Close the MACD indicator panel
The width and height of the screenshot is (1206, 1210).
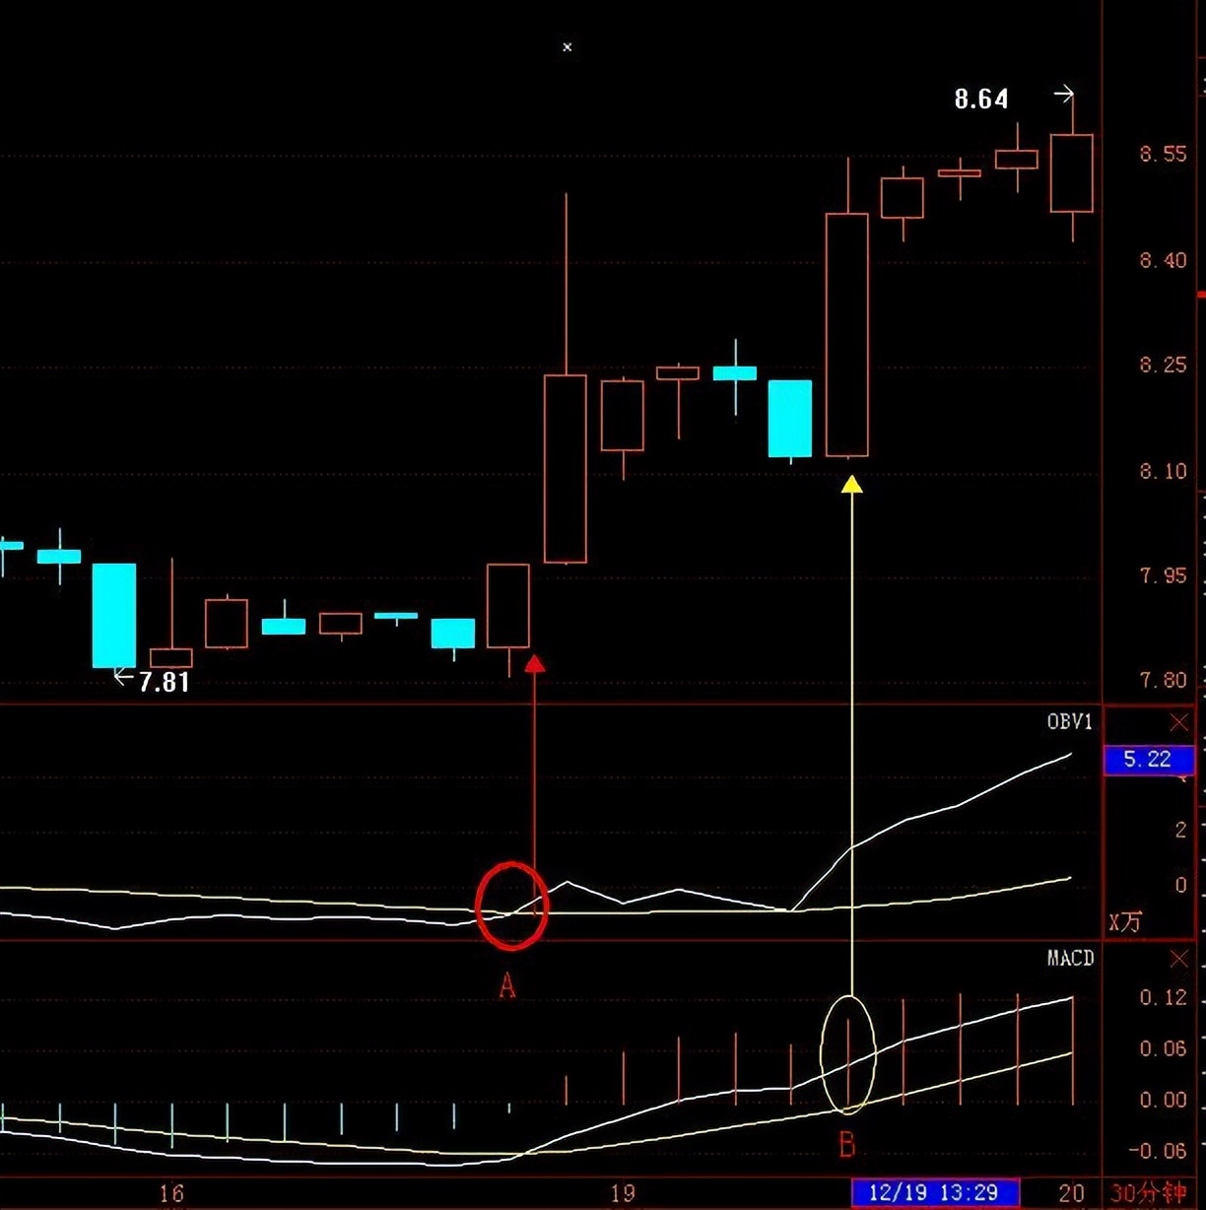(x=1178, y=959)
